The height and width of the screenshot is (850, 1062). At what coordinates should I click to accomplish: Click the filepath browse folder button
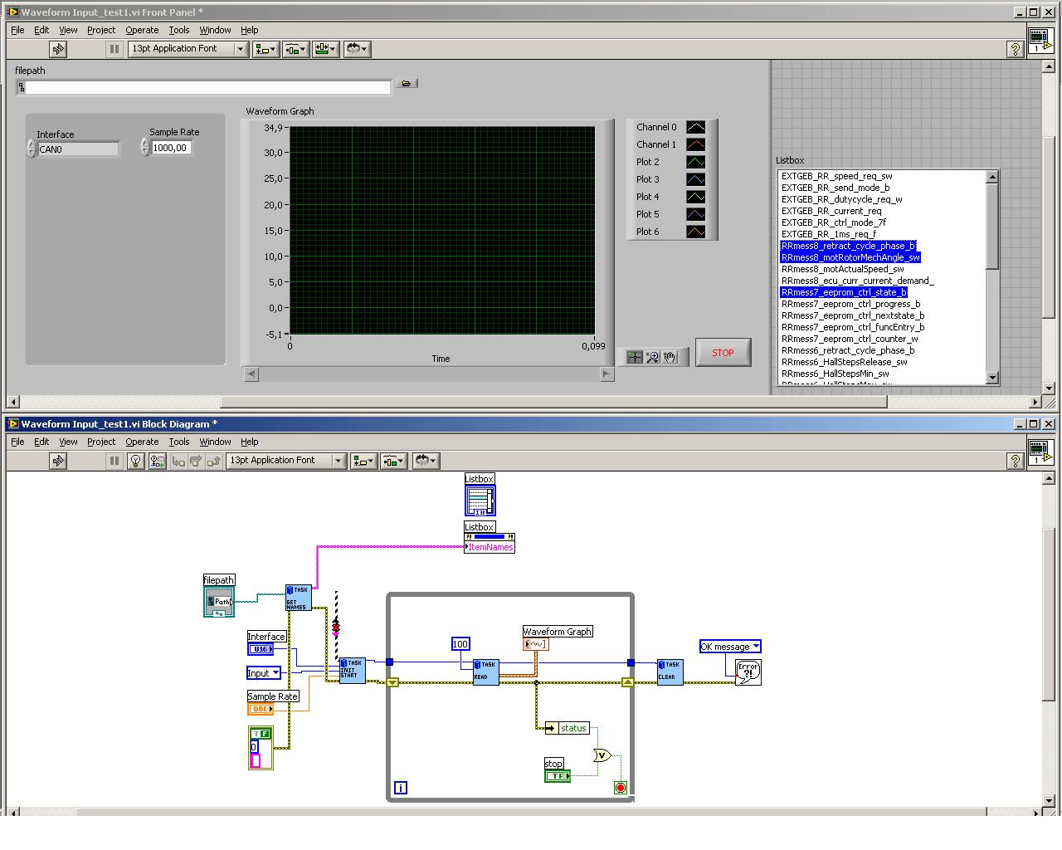pyautogui.click(x=406, y=83)
